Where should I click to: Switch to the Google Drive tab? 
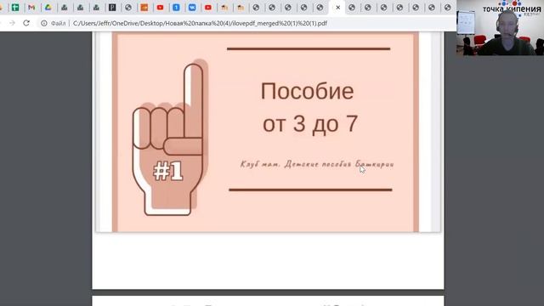pos(48,8)
